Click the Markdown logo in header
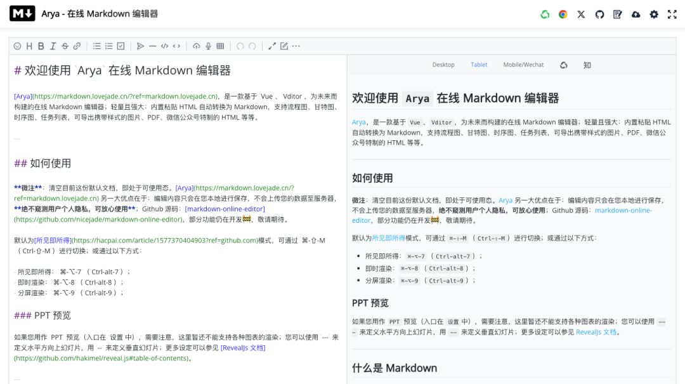Image resolution: width=685 pixels, height=384 pixels. [x=22, y=14]
